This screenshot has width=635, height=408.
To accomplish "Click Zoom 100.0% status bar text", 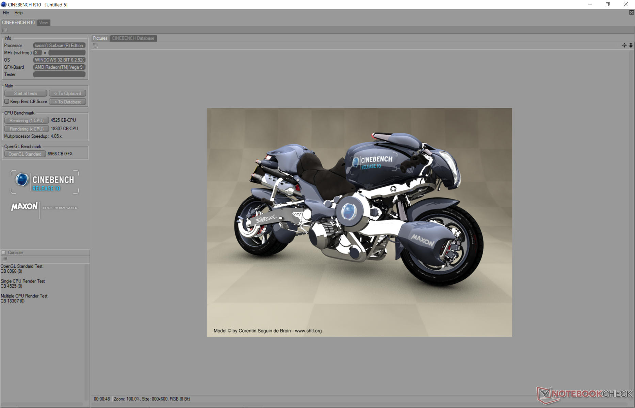I will tap(127, 399).
